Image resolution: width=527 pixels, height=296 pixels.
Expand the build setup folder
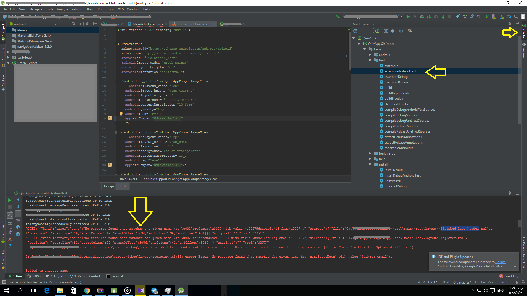click(x=370, y=153)
